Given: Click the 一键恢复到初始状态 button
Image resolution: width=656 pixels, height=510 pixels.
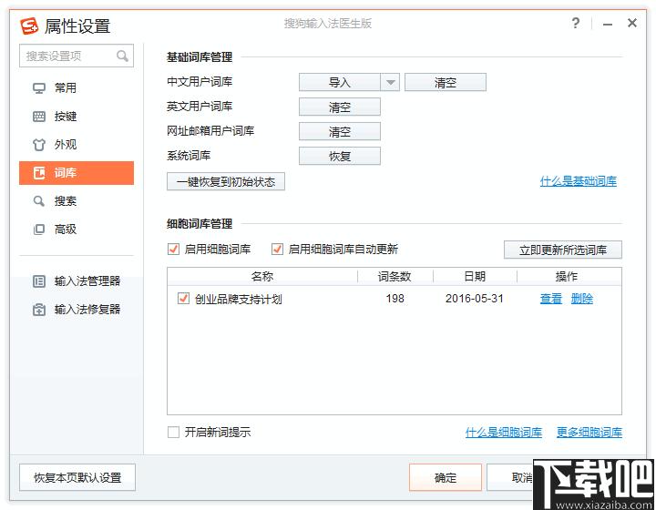Looking at the screenshot, I should [226, 181].
